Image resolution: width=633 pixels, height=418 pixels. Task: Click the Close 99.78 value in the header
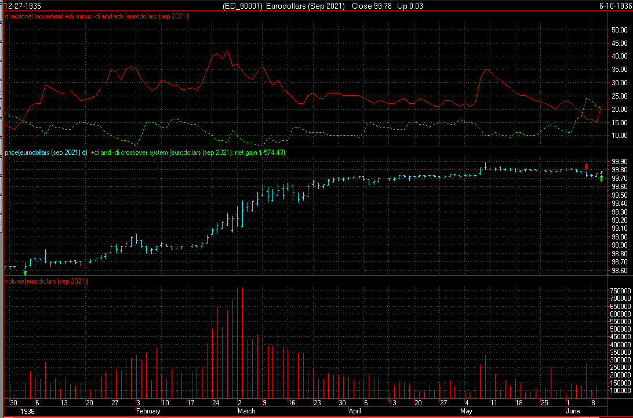pos(372,6)
